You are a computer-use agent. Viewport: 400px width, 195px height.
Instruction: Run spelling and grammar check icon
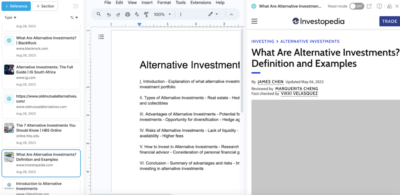137,14
